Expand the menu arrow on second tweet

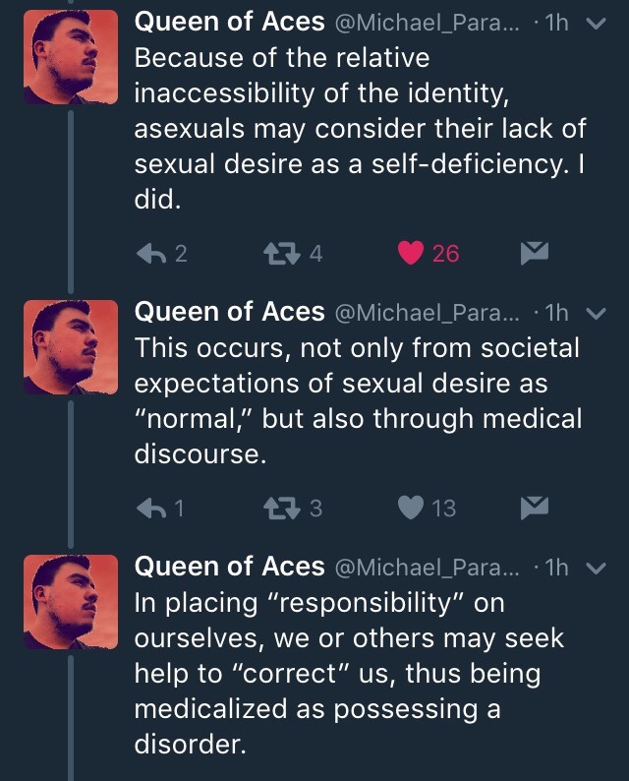point(594,313)
